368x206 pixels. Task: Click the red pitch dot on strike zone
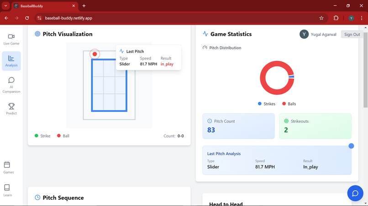pyautogui.click(x=95, y=54)
